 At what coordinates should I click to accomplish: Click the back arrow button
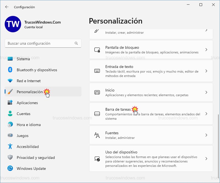pyautogui.click(x=6, y=7)
